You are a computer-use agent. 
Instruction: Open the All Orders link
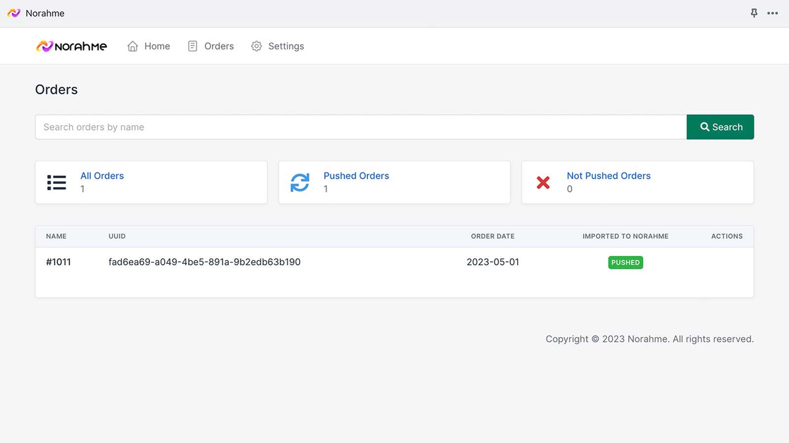(x=102, y=175)
